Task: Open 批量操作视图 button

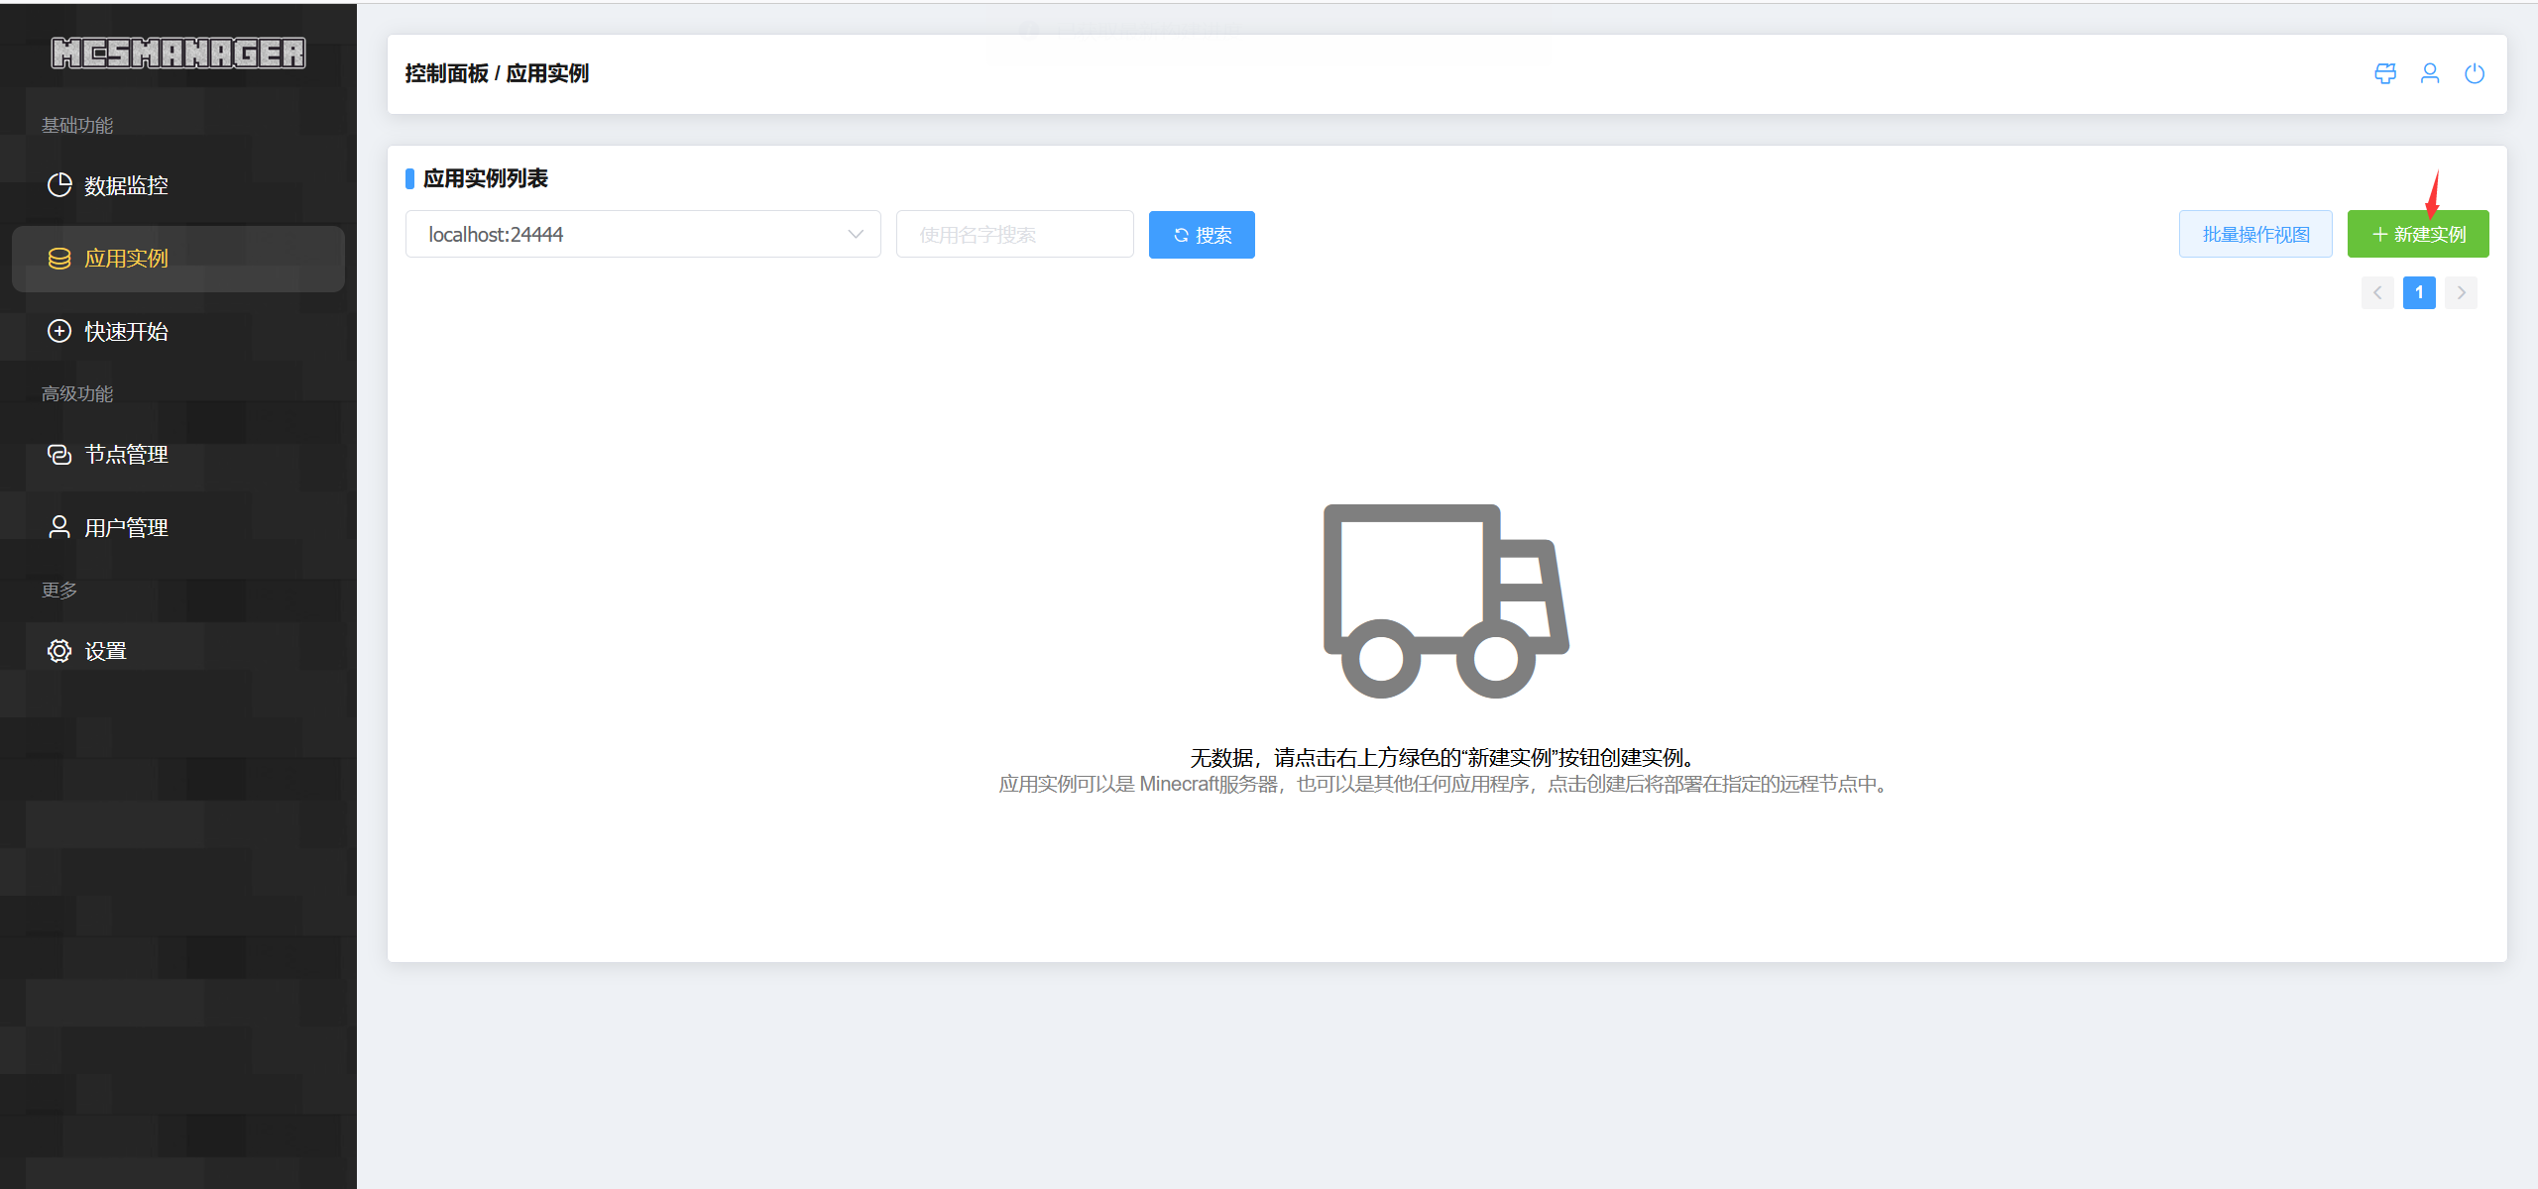Action: [2255, 235]
